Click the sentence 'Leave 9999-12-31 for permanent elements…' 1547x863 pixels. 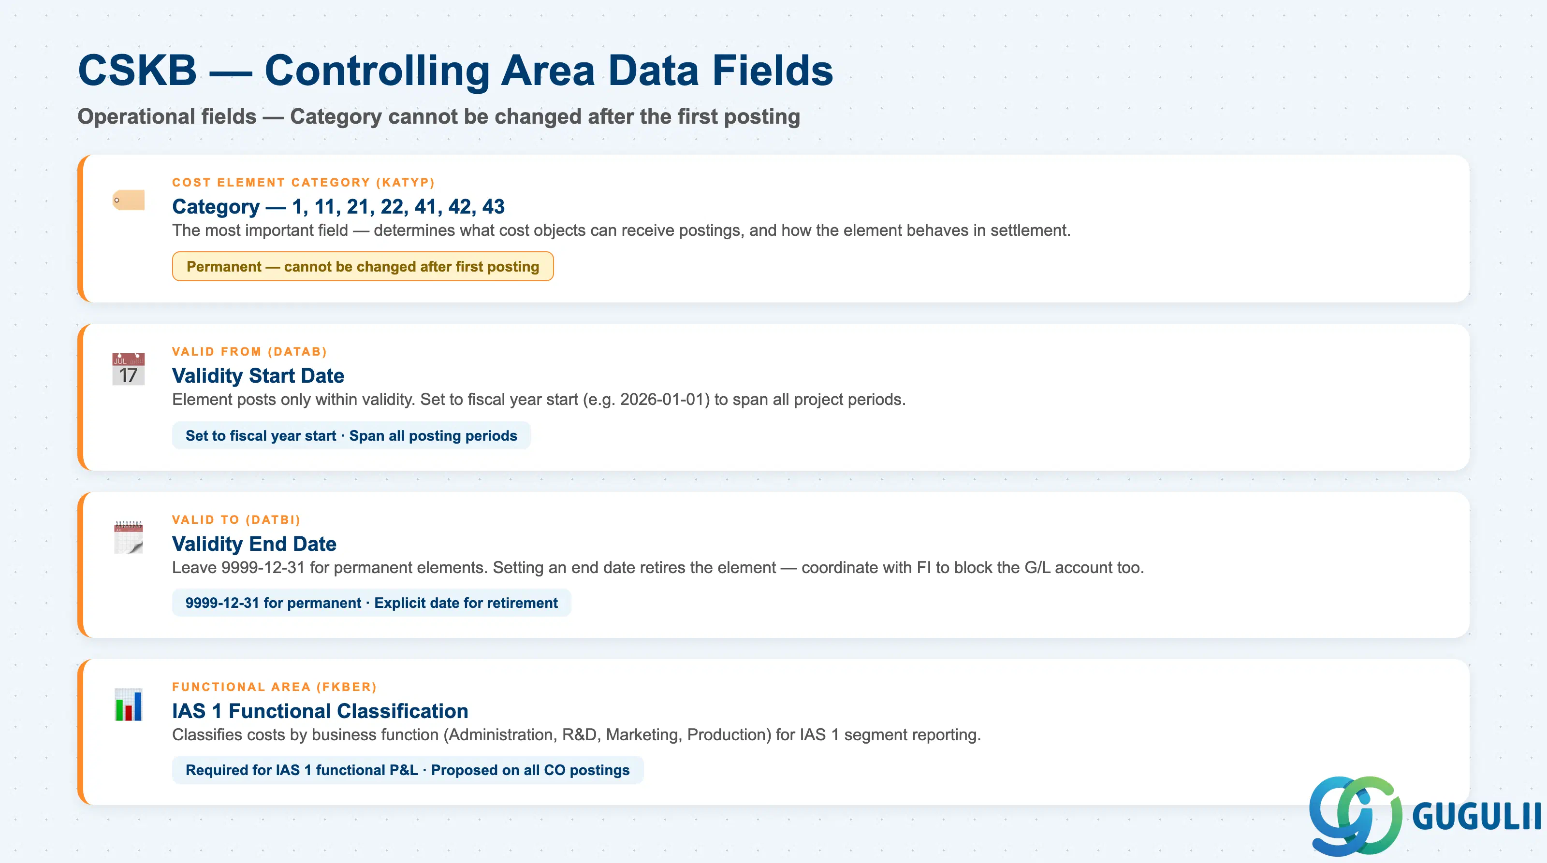(x=658, y=568)
